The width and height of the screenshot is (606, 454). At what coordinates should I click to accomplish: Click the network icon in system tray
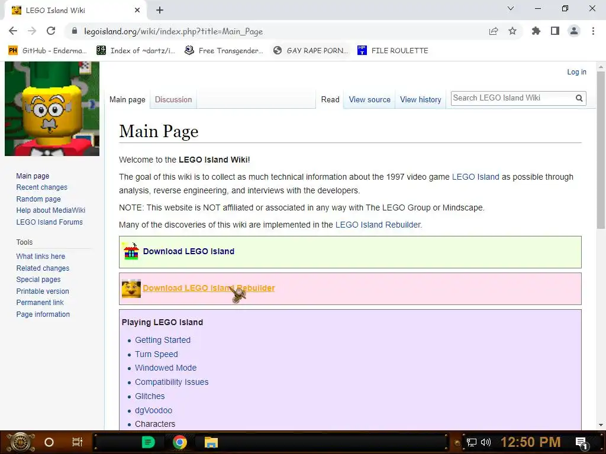472,442
